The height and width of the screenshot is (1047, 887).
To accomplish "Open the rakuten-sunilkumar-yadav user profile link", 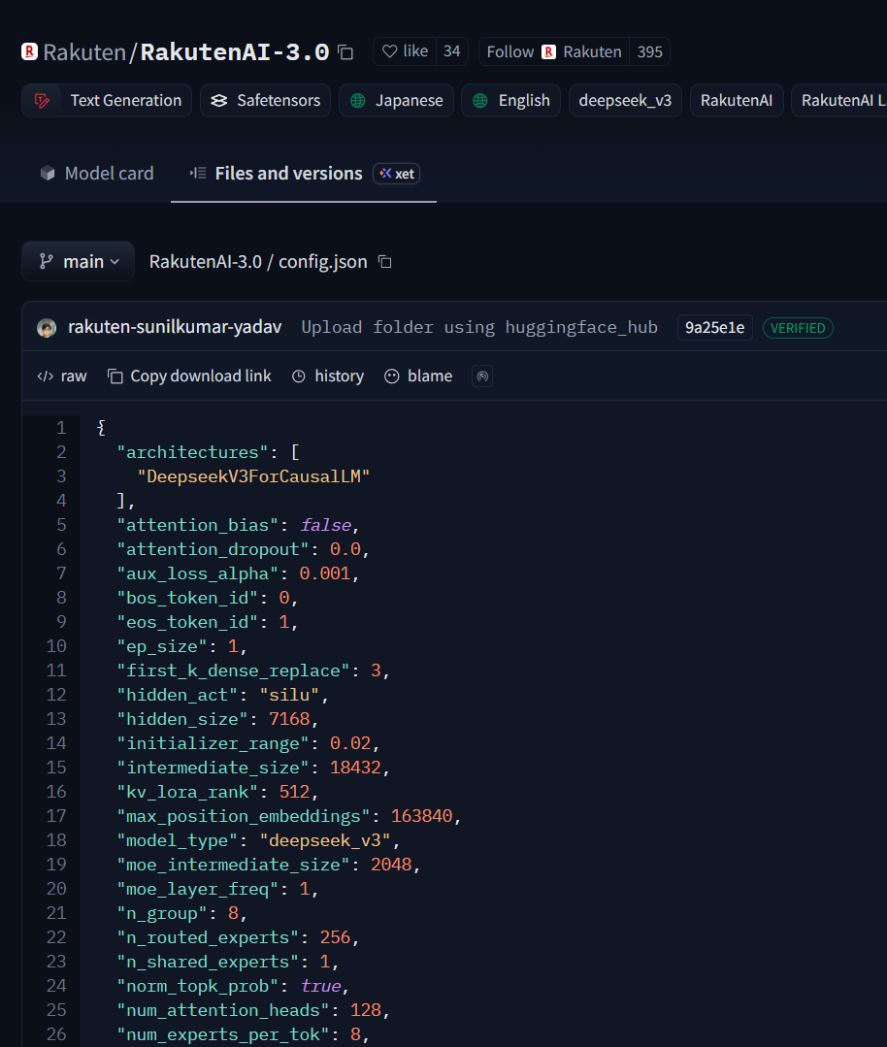I will click(175, 327).
